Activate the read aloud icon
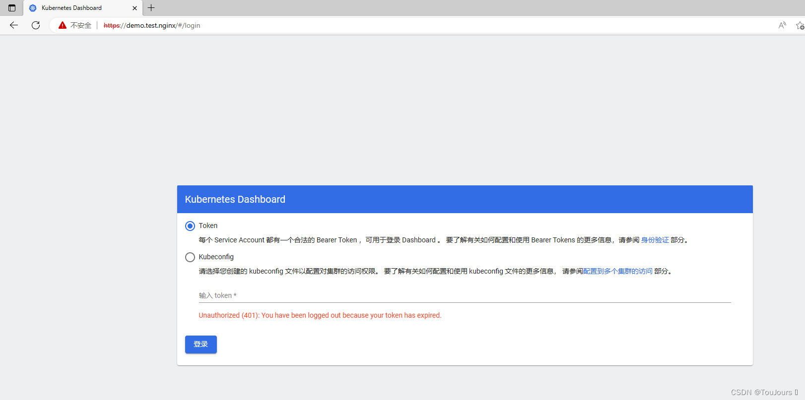 [782, 25]
